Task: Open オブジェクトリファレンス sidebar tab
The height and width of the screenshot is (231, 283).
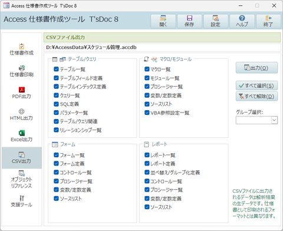Action: 22,179
